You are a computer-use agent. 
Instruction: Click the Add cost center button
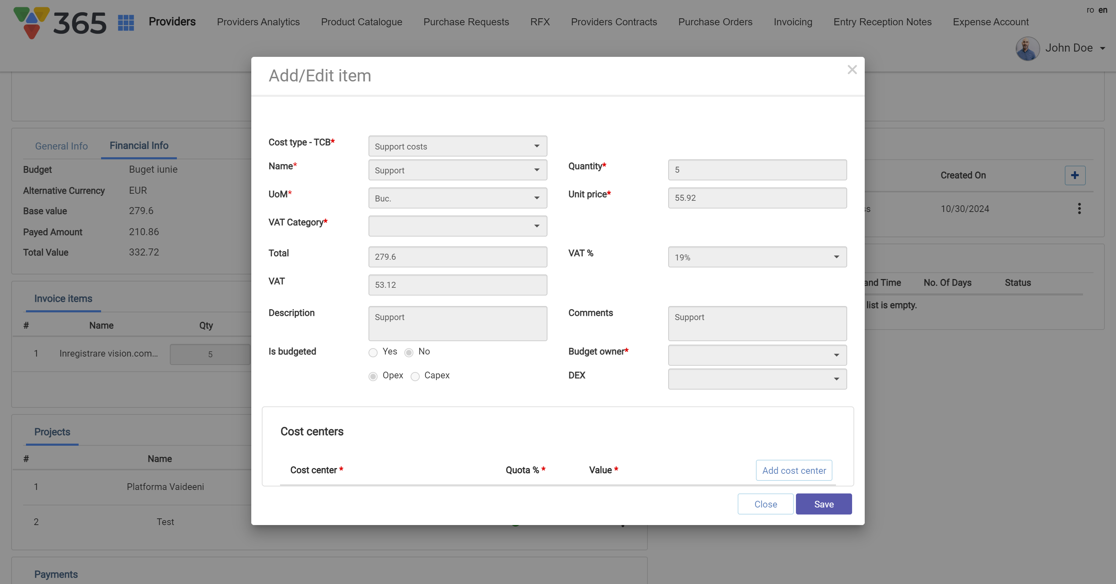click(x=794, y=471)
